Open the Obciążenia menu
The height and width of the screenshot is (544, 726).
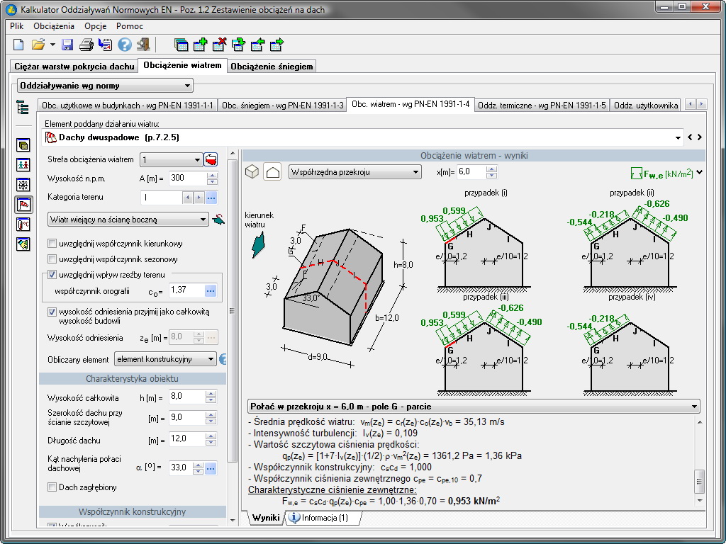click(54, 26)
